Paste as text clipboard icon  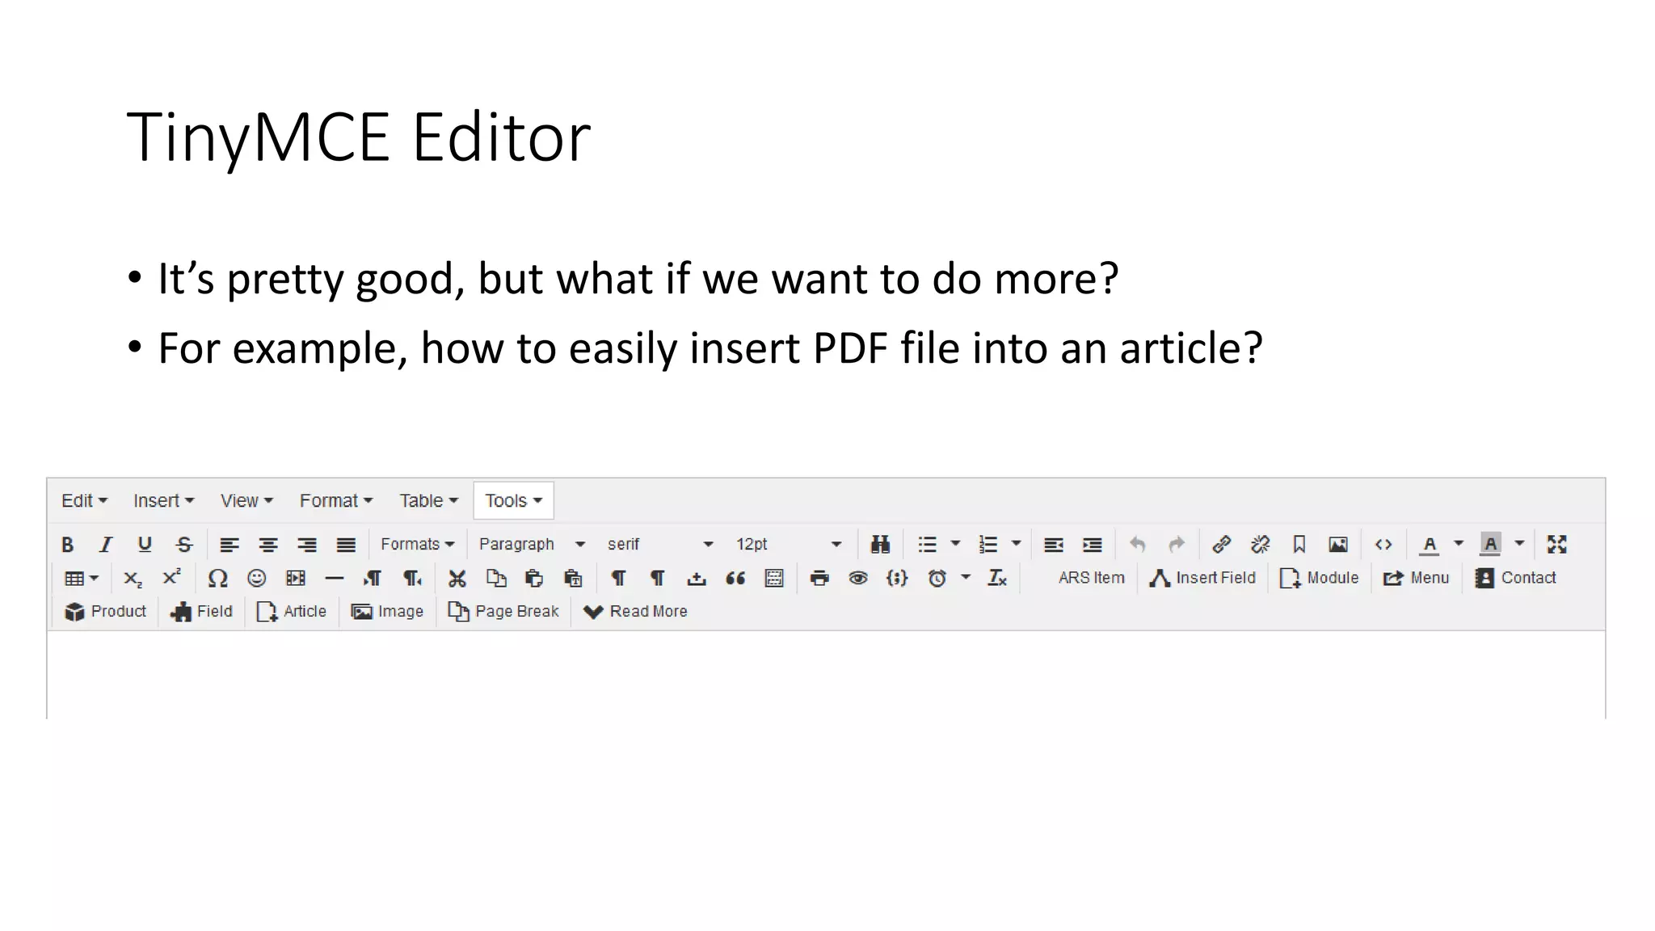(574, 578)
